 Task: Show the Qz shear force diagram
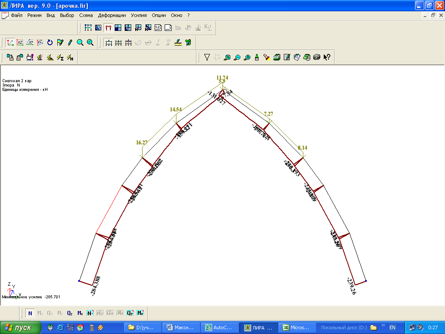[x=70, y=313]
